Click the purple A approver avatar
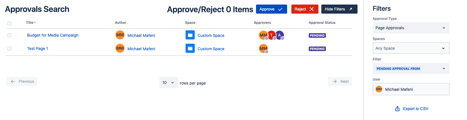Screen dimensions: 467x120 coord(280,35)
